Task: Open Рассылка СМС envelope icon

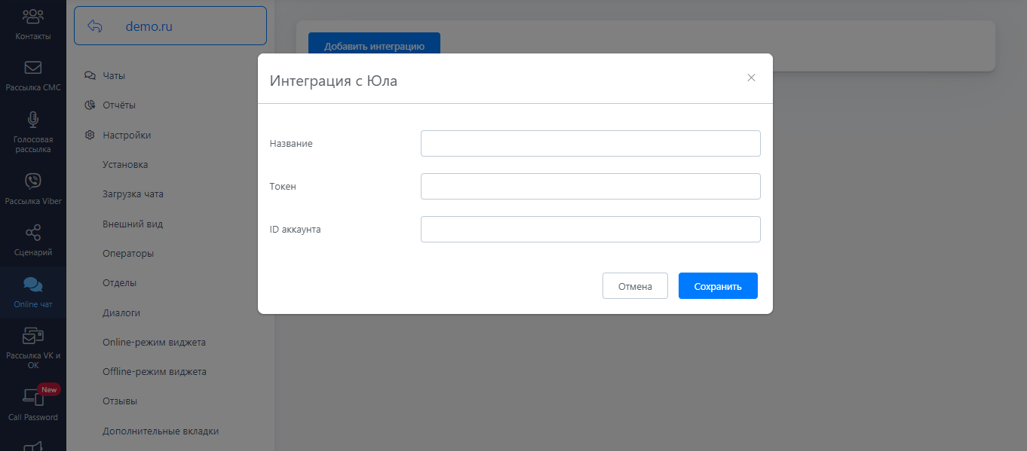Action: click(x=32, y=68)
